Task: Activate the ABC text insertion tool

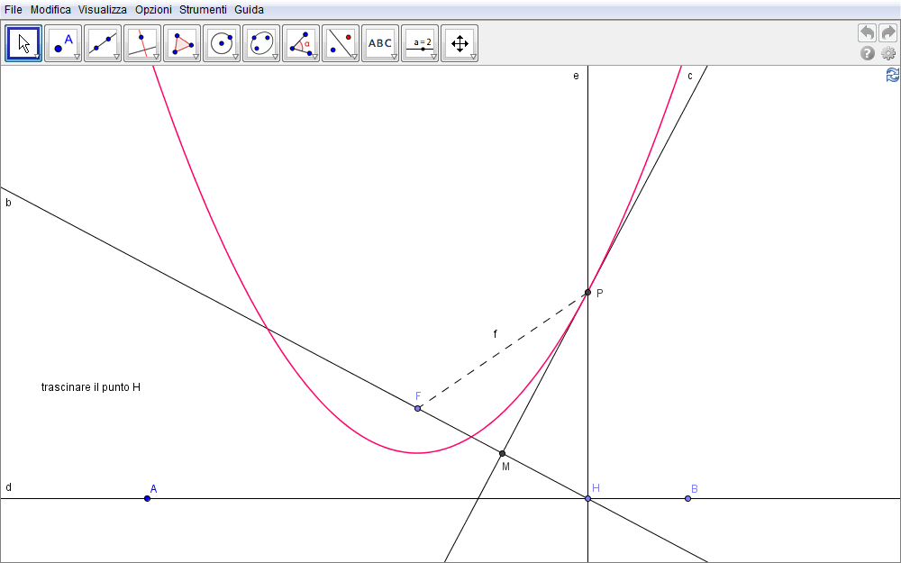Action: click(380, 42)
